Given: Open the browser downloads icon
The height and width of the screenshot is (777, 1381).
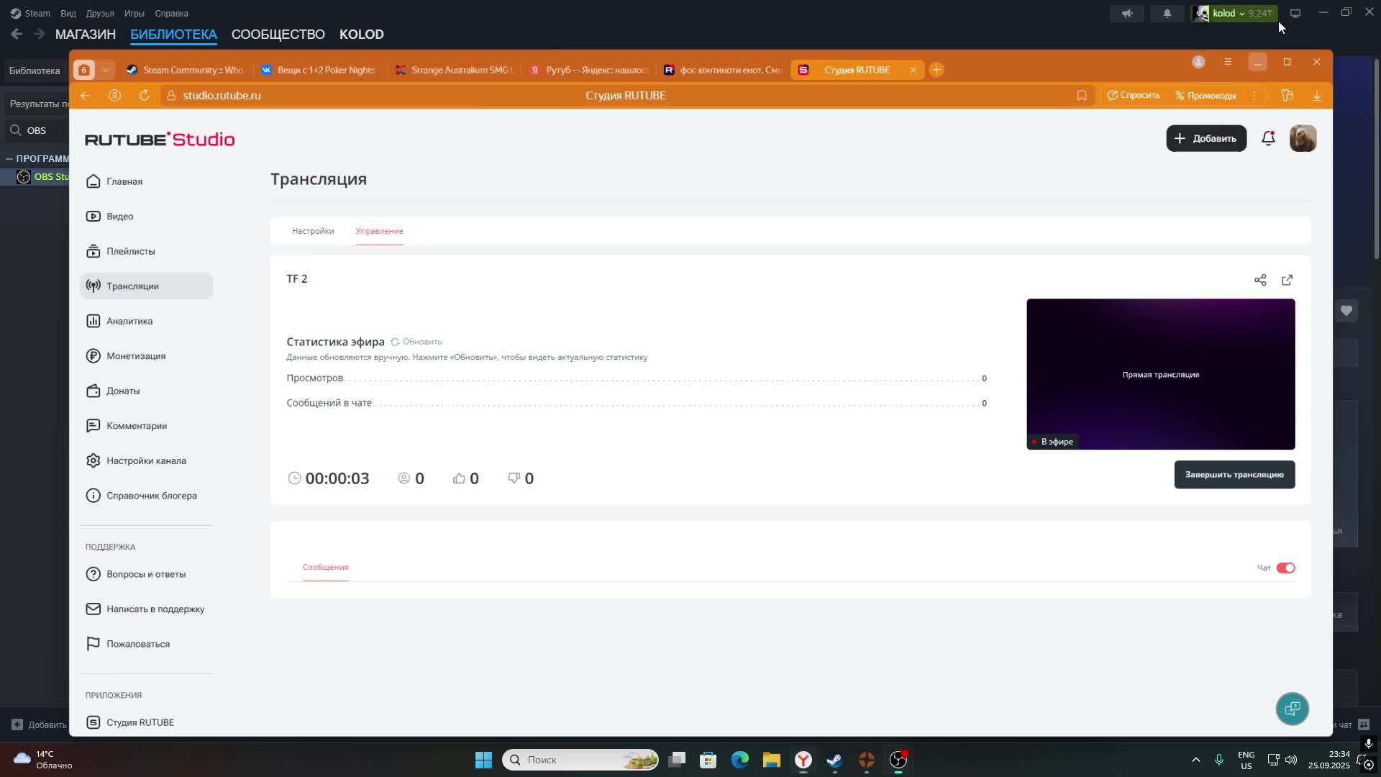Looking at the screenshot, I should [x=1316, y=95].
